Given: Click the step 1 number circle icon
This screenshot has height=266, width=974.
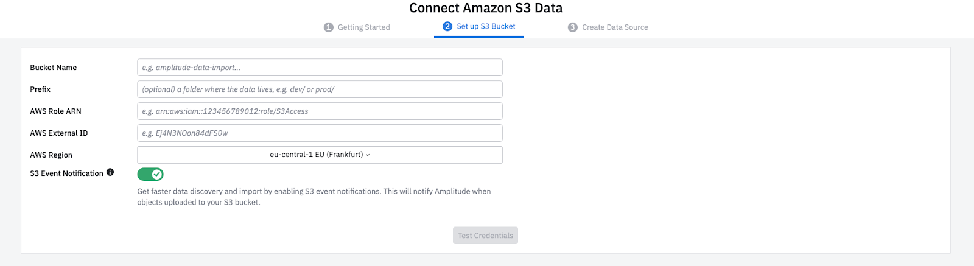Looking at the screenshot, I should pyautogui.click(x=329, y=27).
